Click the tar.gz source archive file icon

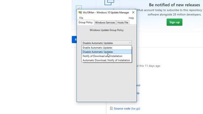[111, 108]
